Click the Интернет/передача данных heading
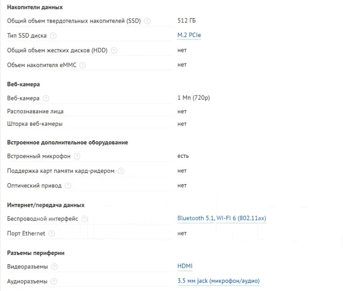Viewport: 343px width, 291px height. click(x=46, y=205)
